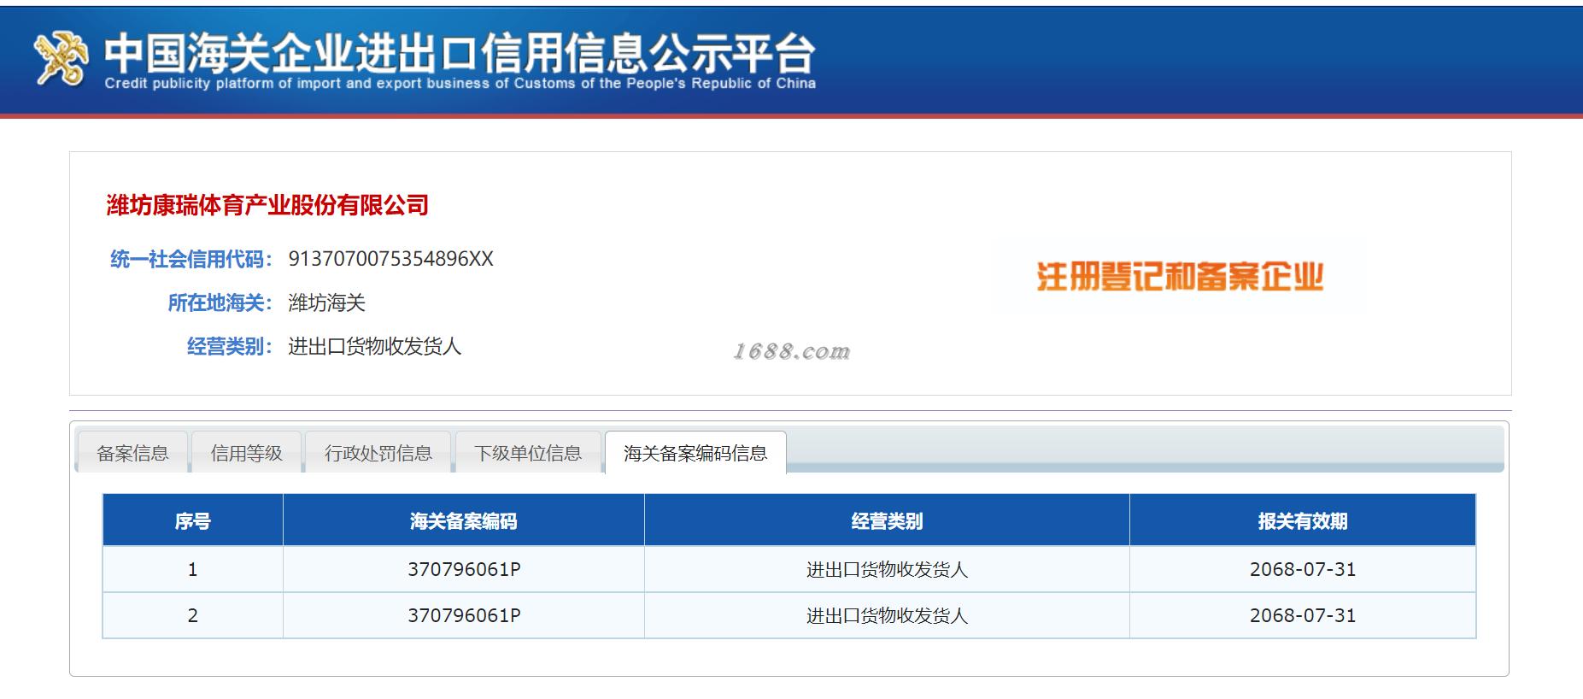1583x699 pixels.
Task: Select code 370796061P in row 1
Action: (x=464, y=569)
